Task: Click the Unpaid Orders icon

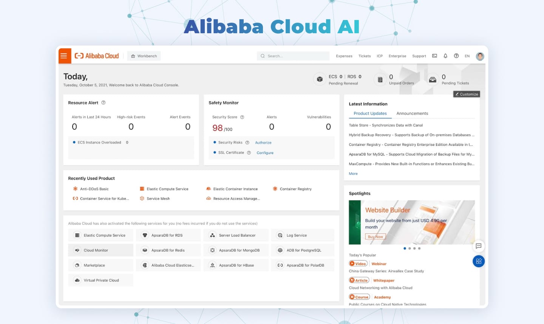Action: pyautogui.click(x=380, y=79)
